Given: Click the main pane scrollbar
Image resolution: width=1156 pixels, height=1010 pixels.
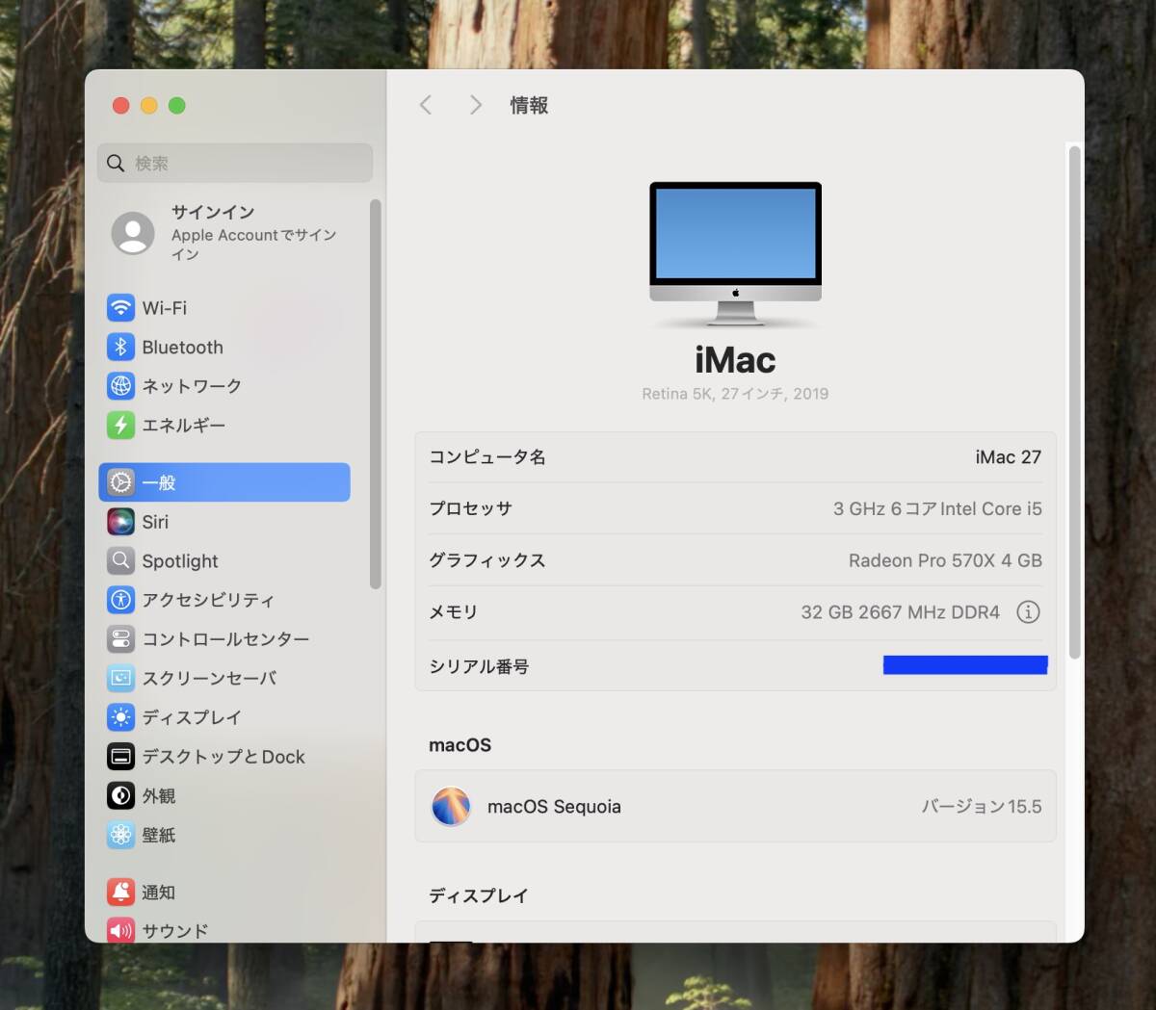Looking at the screenshot, I should (x=1075, y=401).
